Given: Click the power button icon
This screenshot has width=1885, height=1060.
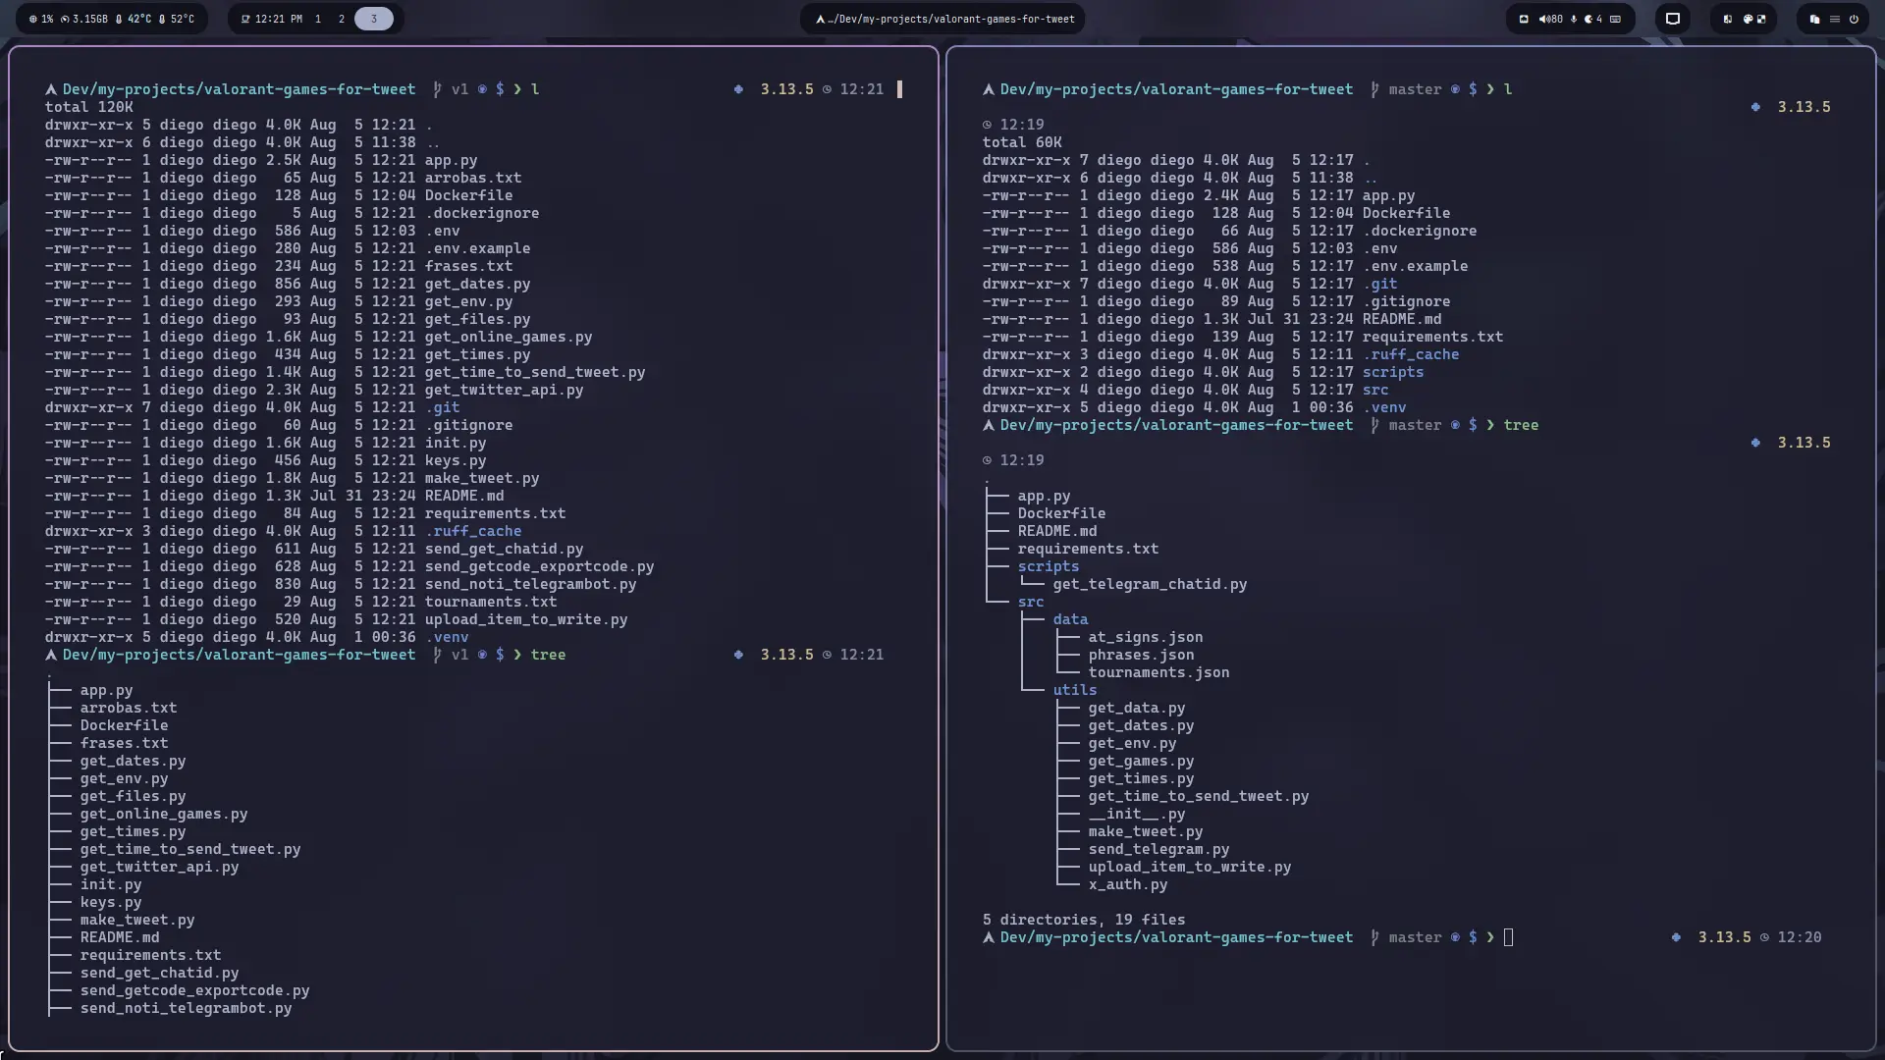Looking at the screenshot, I should (x=1854, y=19).
